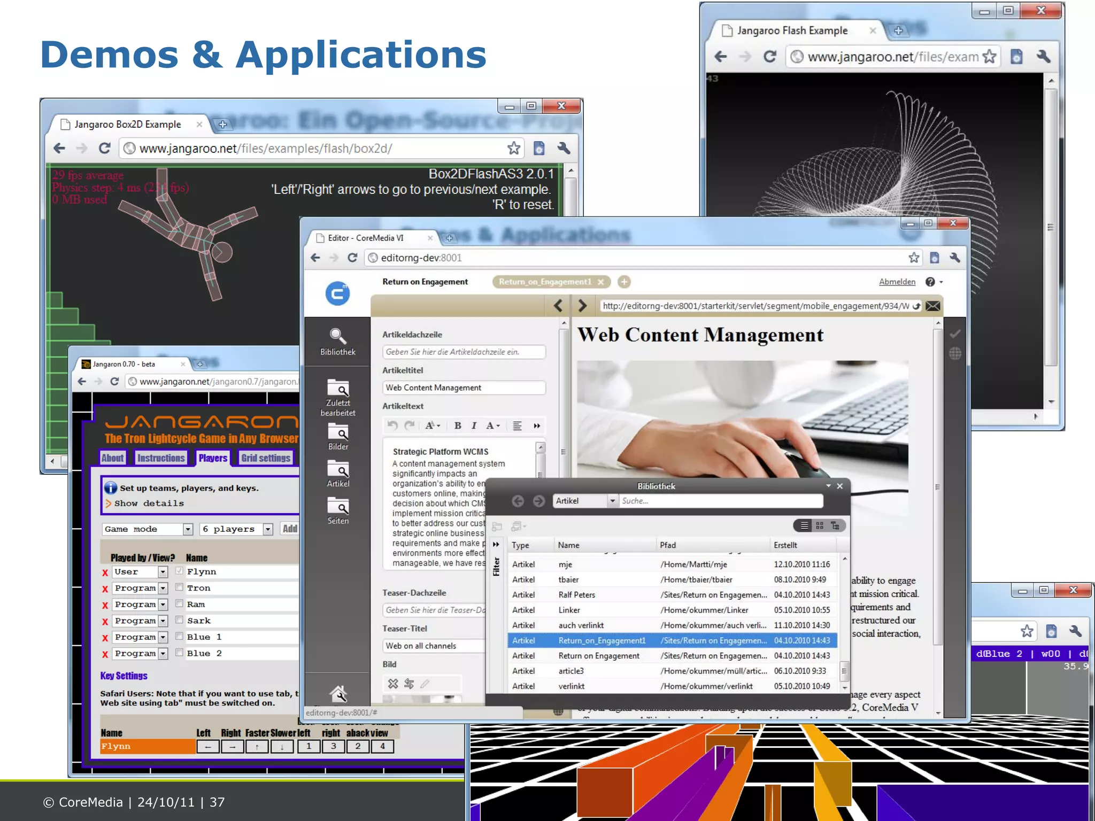Click the mail envelope icon beside preview URL
1095x821 pixels.
coord(933,306)
